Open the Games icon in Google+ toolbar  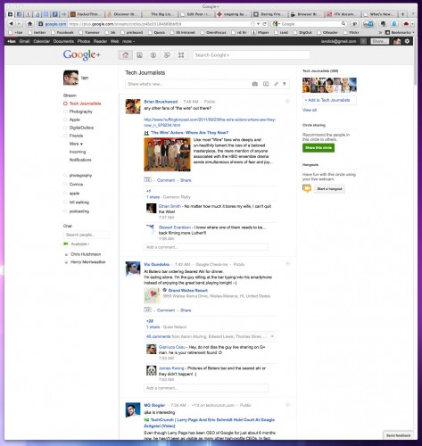tap(181, 55)
